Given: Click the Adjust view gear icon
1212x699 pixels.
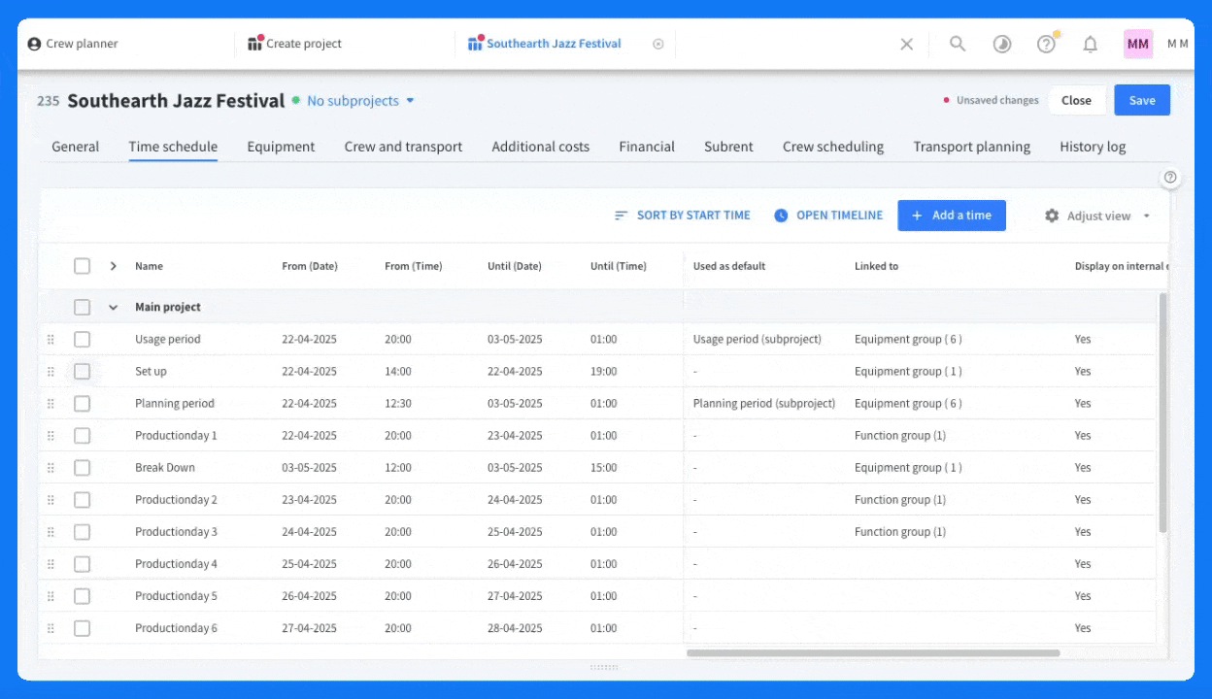Looking at the screenshot, I should click(x=1052, y=216).
